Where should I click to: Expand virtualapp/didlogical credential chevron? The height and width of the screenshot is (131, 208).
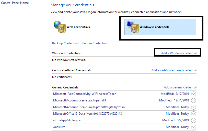click(193, 121)
